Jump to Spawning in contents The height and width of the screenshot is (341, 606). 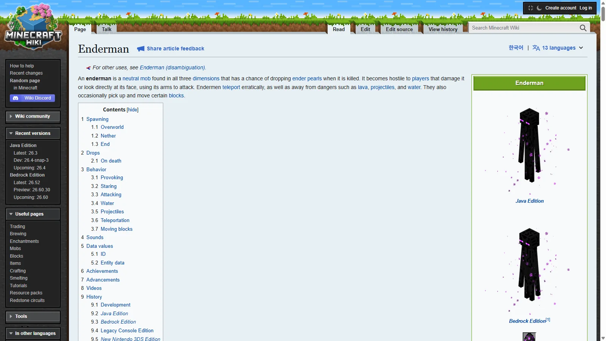pos(97,119)
